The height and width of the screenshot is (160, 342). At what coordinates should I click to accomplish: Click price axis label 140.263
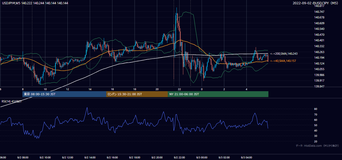[x=320, y=52]
